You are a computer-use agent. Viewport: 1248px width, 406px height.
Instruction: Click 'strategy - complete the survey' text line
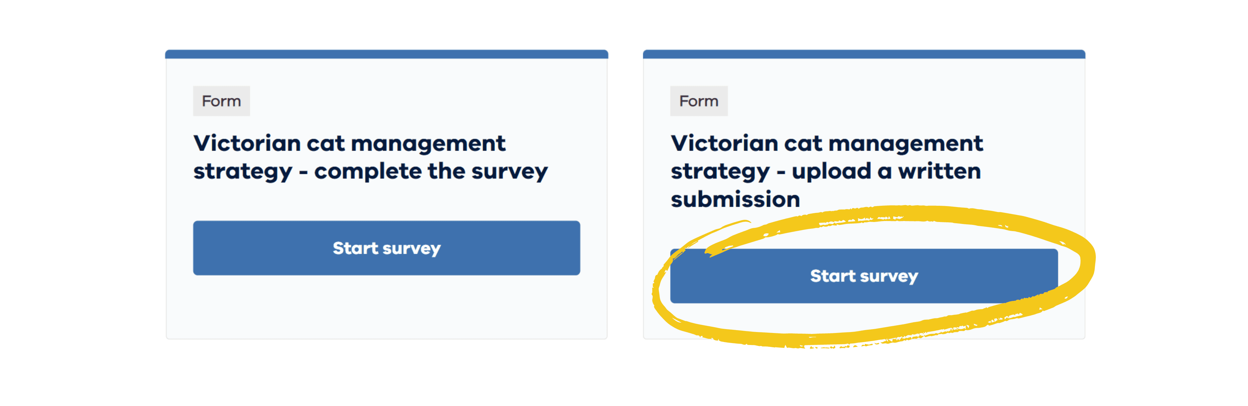pyautogui.click(x=370, y=171)
